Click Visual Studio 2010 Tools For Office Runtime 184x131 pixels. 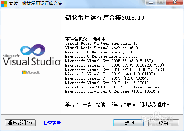pos(112,87)
